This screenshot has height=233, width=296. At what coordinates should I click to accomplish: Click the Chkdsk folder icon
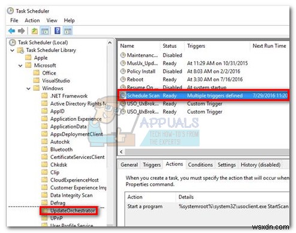44,164
